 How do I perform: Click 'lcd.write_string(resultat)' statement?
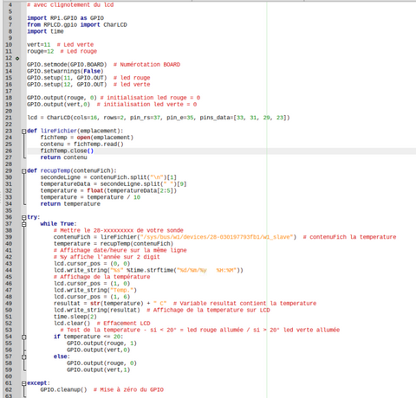tap(97, 310)
